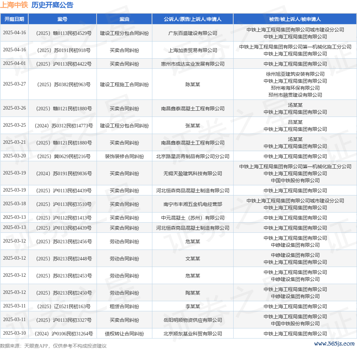
Task: Click defendant "邳州粤海环保有限公司"
Action: click(295, 88)
